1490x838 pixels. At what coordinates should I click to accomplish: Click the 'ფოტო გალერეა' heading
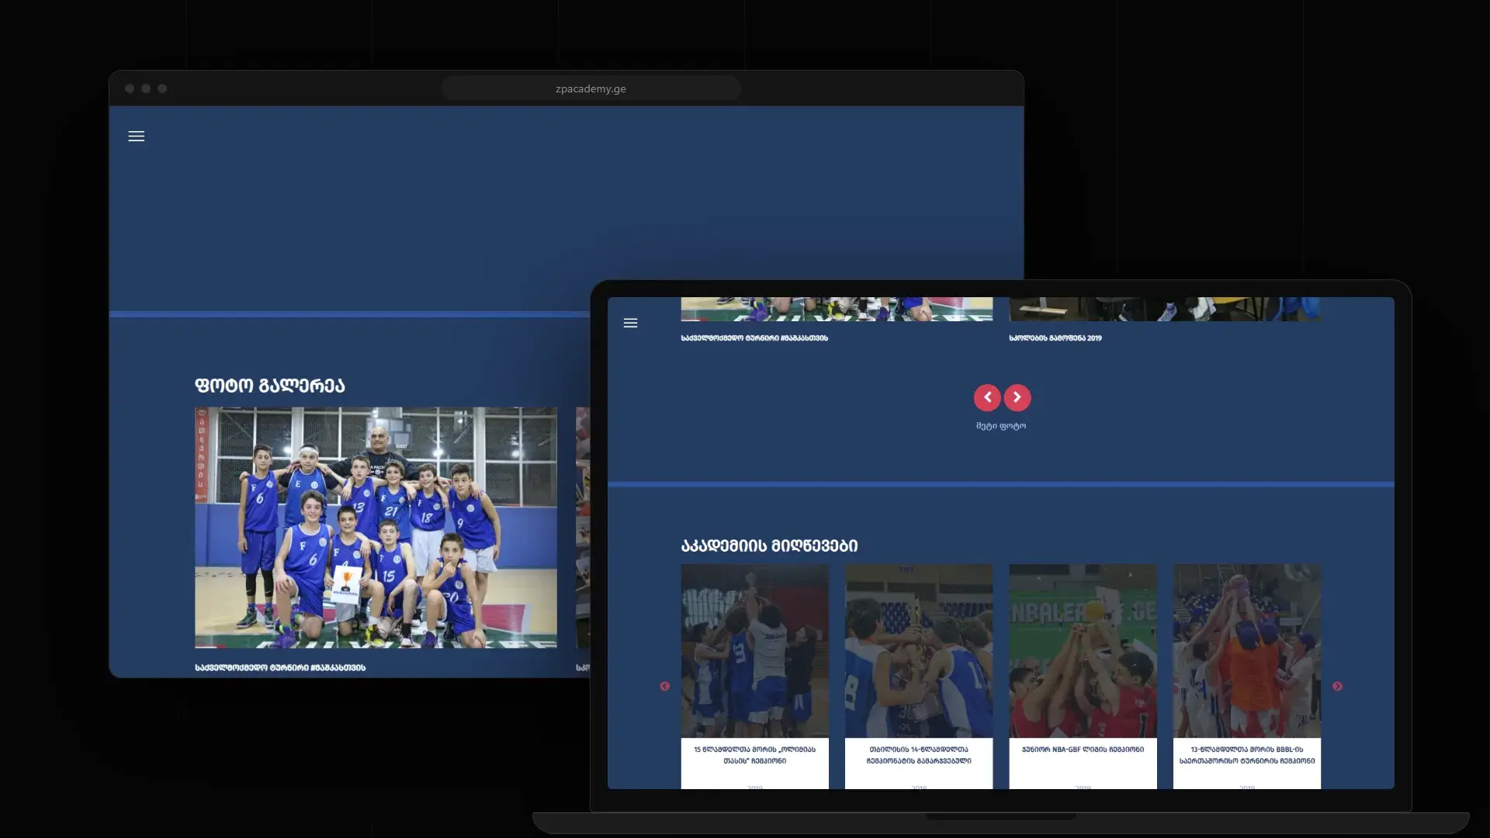pyautogui.click(x=269, y=386)
